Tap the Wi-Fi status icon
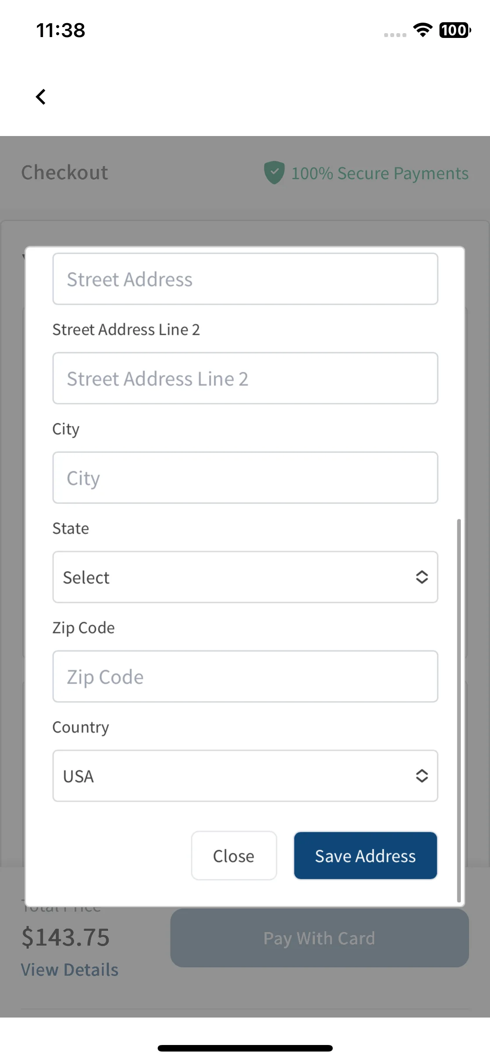 tap(422, 30)
